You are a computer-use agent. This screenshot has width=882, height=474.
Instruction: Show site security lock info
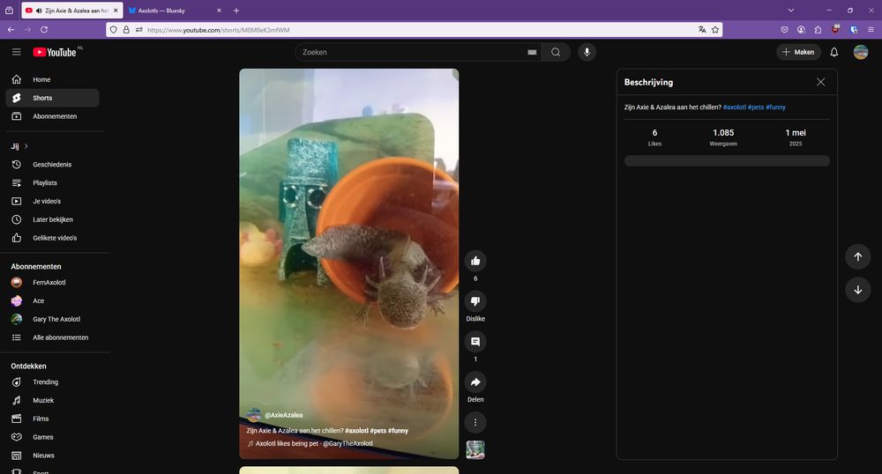(x=126, y=30)
